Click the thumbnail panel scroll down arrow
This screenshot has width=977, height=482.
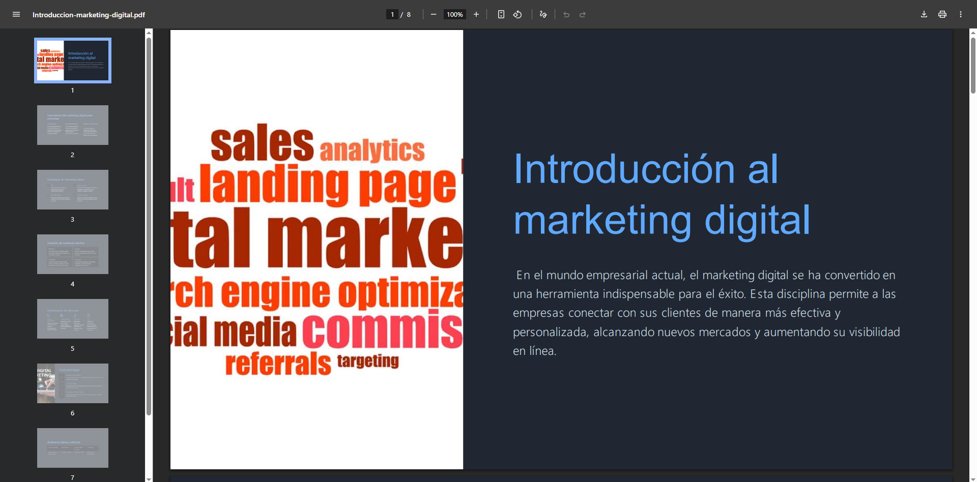149,478
